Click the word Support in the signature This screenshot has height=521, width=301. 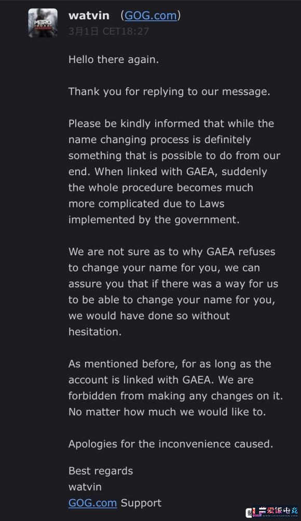tap(141, 503)
